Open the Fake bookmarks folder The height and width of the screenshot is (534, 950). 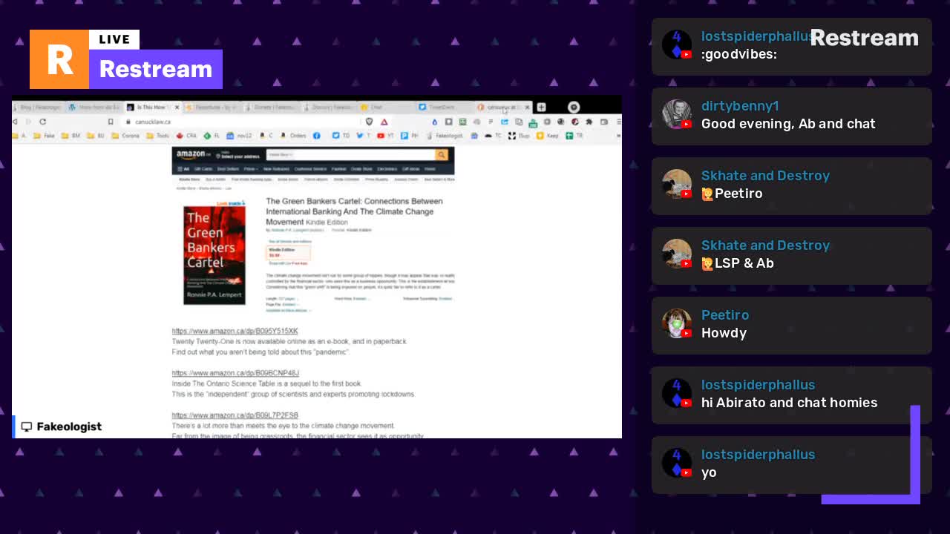45,136
